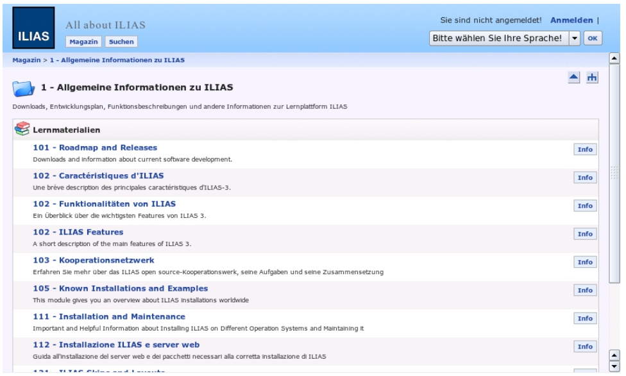The height and width of the screenshot is (376, 626).
Task: Click description 'Downloads and information about current software development.'
Action: [x=132, y=159]
